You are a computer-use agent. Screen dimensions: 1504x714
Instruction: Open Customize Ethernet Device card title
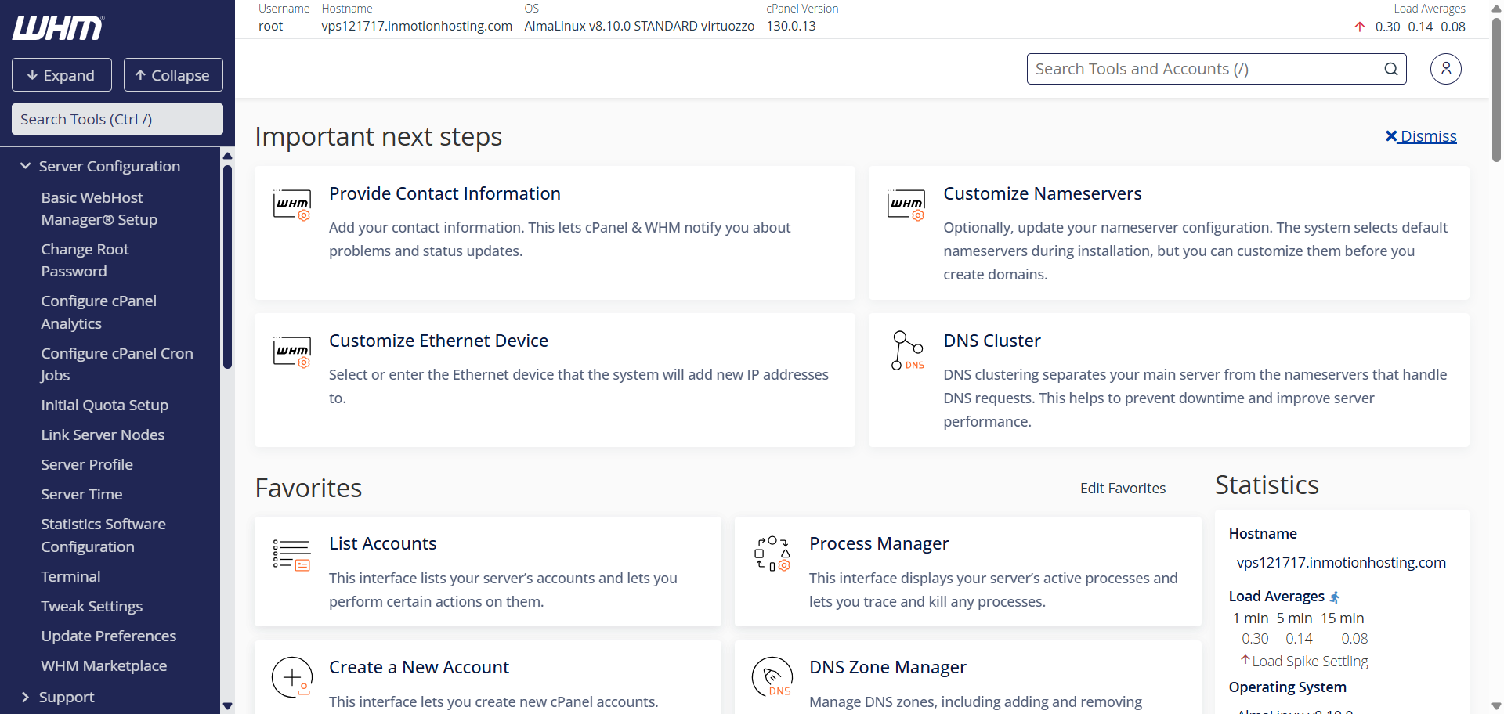tap(439, 341)
